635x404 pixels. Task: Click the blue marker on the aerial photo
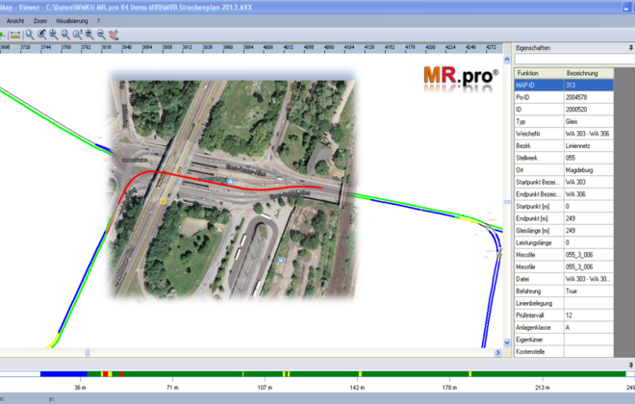coord(231,181)
